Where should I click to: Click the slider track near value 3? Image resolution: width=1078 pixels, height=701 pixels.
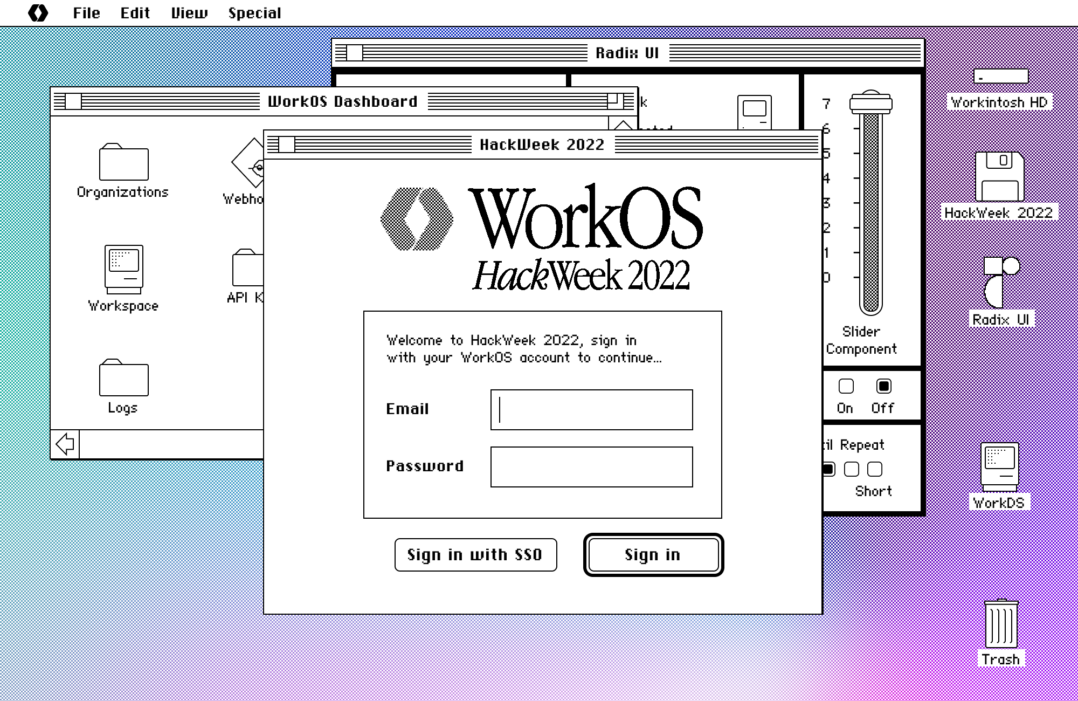pos(871,203)
